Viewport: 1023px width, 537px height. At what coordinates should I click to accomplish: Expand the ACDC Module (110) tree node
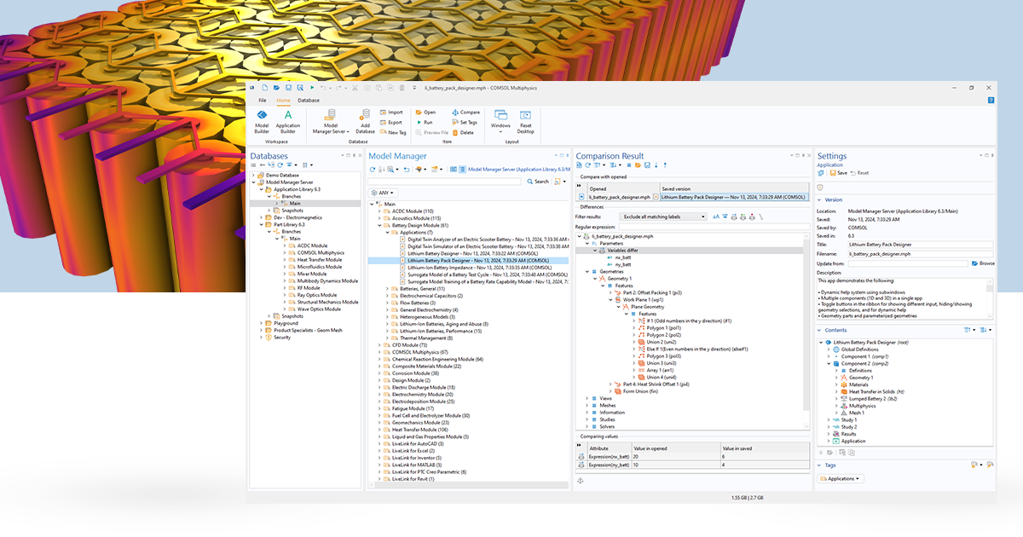pos(379,211)
